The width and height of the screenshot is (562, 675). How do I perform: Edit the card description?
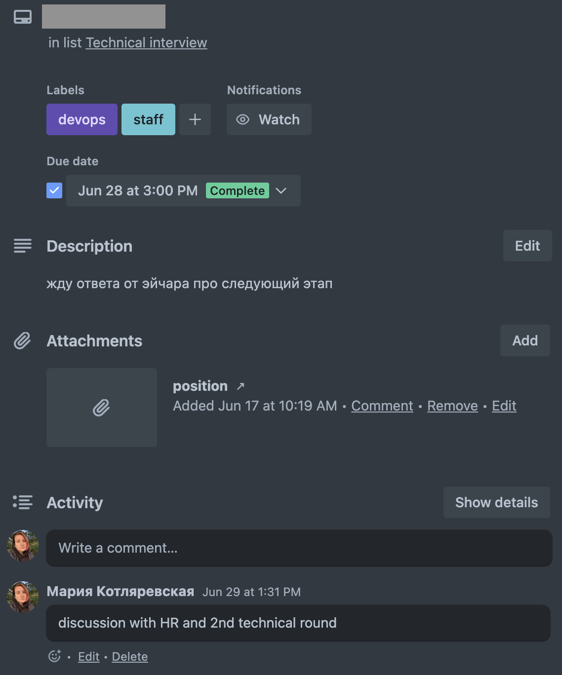click(x=527, y=246)
